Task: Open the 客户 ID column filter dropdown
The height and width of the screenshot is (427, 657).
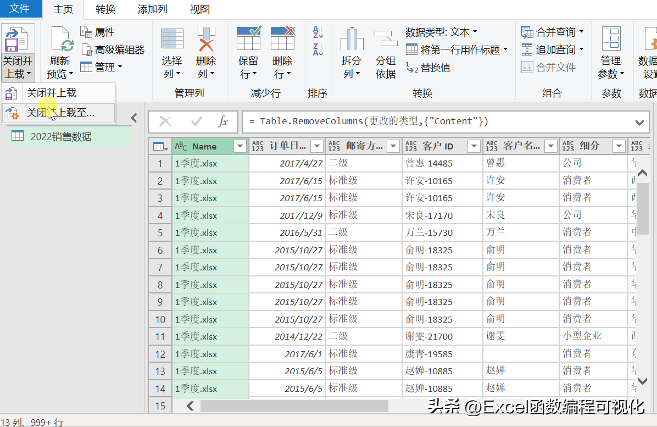Action: coord(474,146)
